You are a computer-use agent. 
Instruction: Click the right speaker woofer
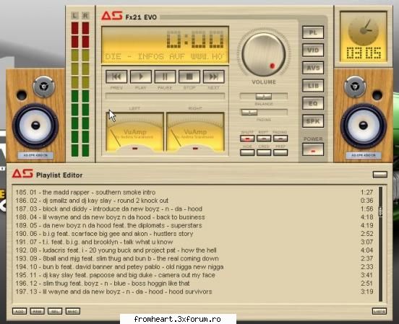click(363, 126)
